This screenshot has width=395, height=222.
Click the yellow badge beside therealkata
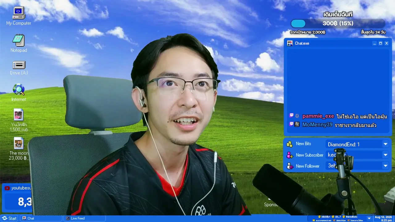pyautogui.click(x=343, y=217)
